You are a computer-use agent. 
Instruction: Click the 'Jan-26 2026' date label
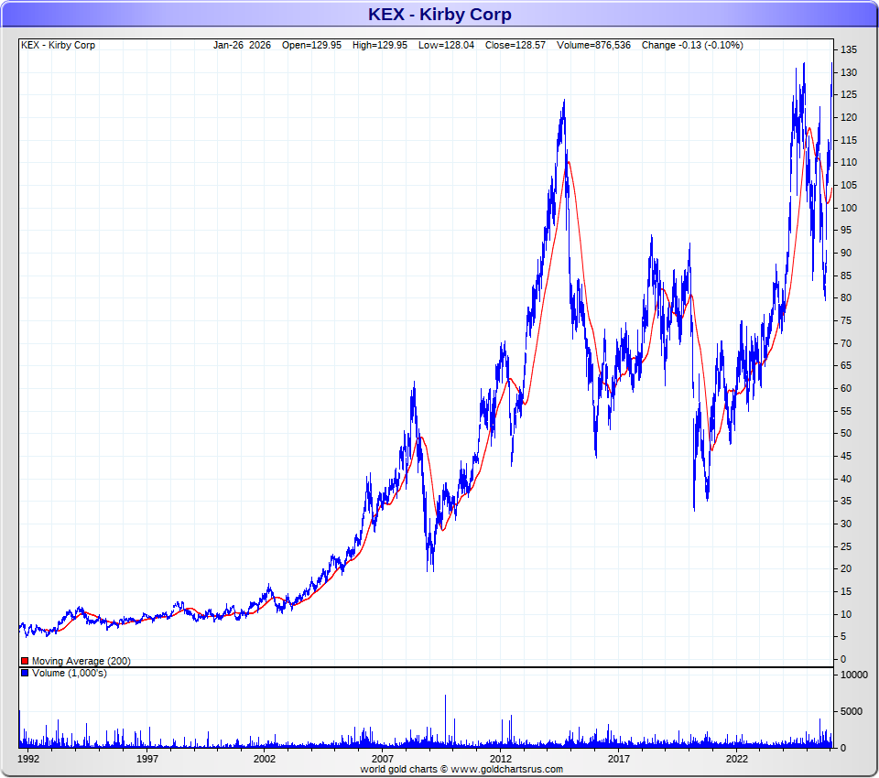click(x=242, y=46)
